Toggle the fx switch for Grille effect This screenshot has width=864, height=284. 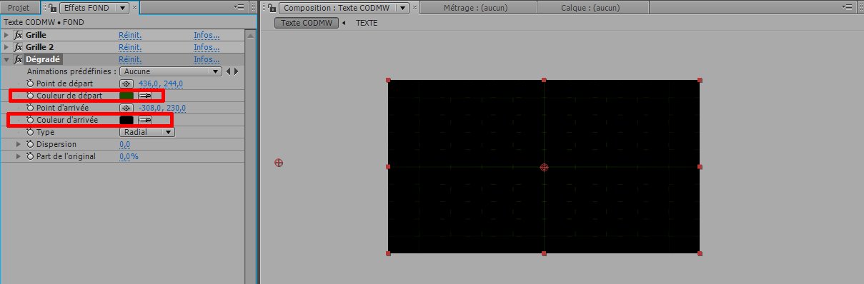[x=19, y=35]
